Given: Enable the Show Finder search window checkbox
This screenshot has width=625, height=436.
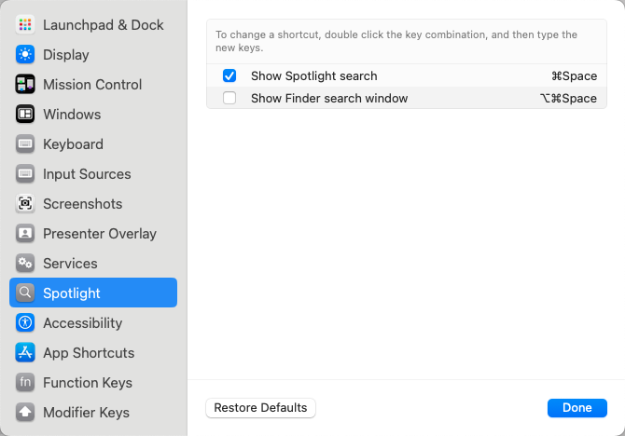Looking at the screenshot, I should (x=229, y=98).
